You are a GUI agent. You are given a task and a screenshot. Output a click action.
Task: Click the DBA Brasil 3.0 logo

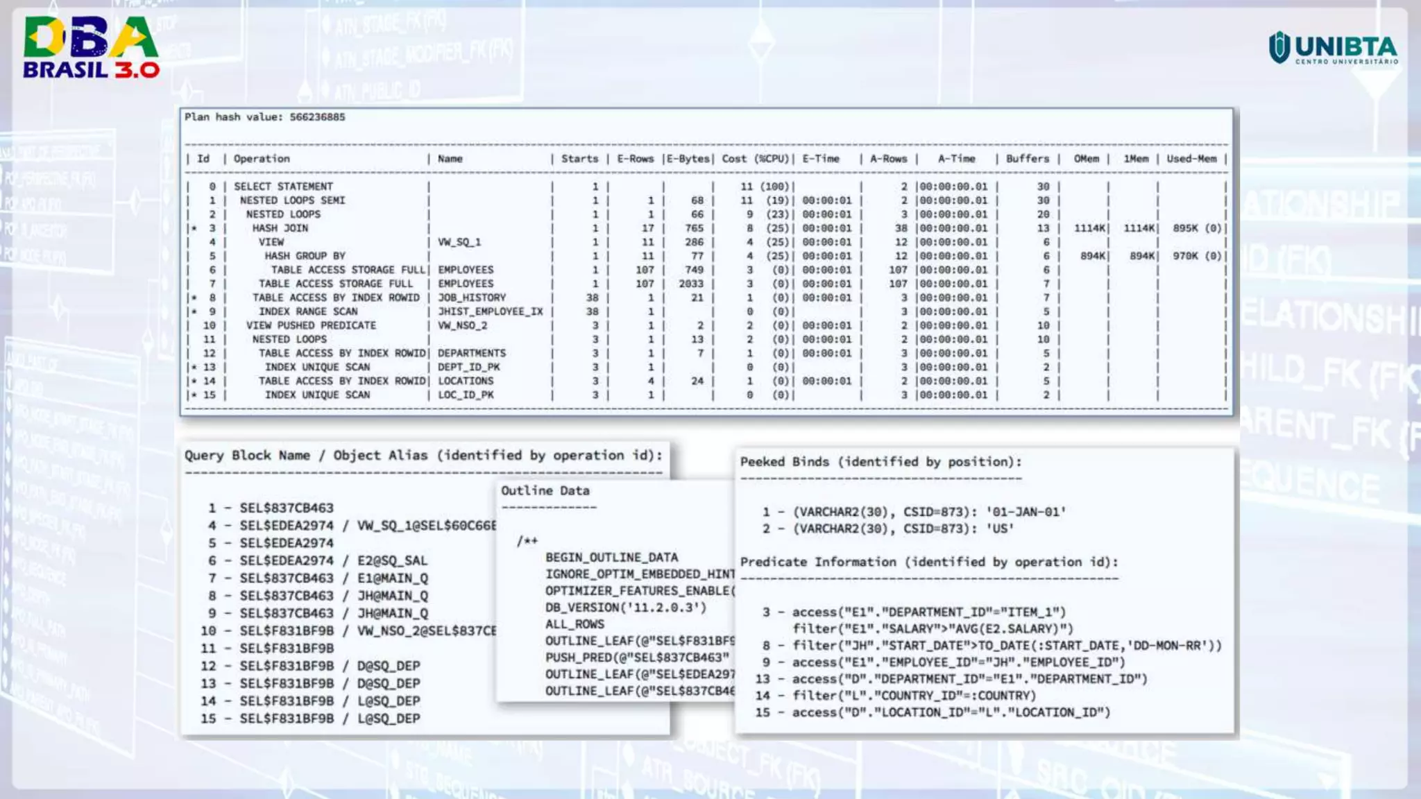click(x=91, y=47)
